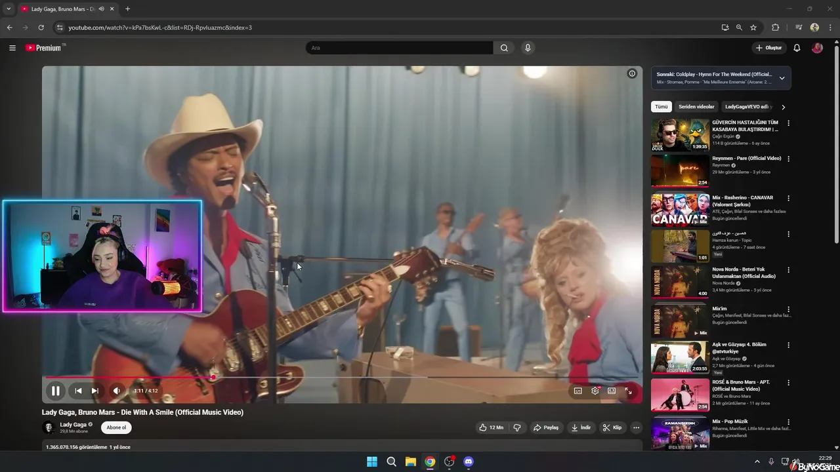Select the Seriden videolar chip
Screen dimensions: 840x472
tap(696, 107)
